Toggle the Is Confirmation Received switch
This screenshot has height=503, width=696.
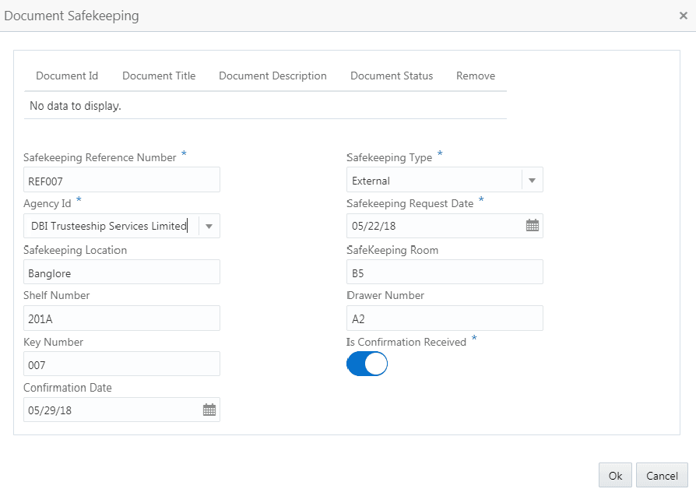point(367,364)
